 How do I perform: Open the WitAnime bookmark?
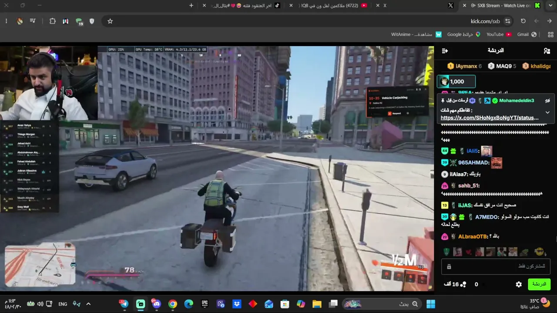[416, 34]
